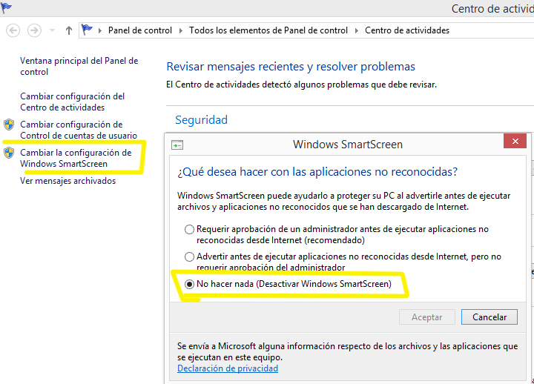
Task: Click the flag icon in the address bar
Action: click(x=88, y=30)
